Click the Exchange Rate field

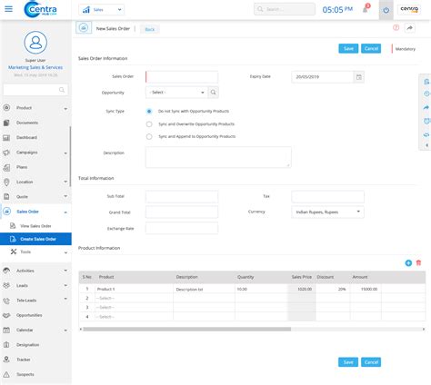182,228
